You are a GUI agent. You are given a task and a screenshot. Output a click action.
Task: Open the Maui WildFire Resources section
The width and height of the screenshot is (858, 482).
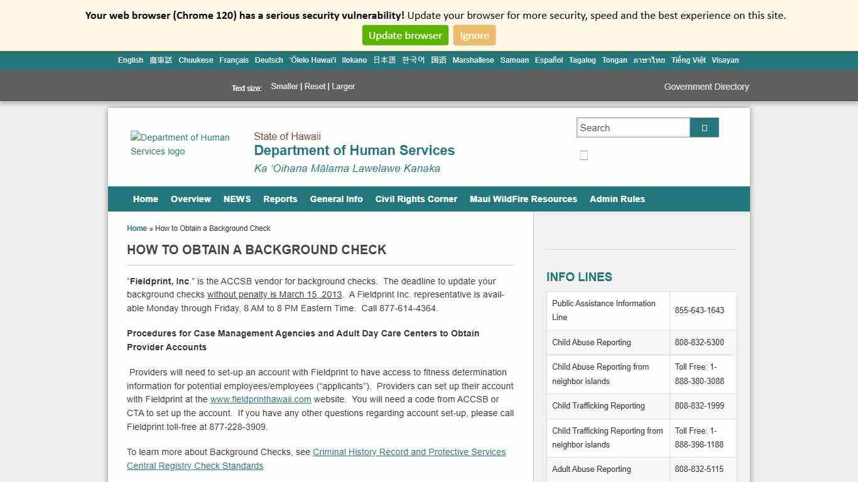[523, 199]
